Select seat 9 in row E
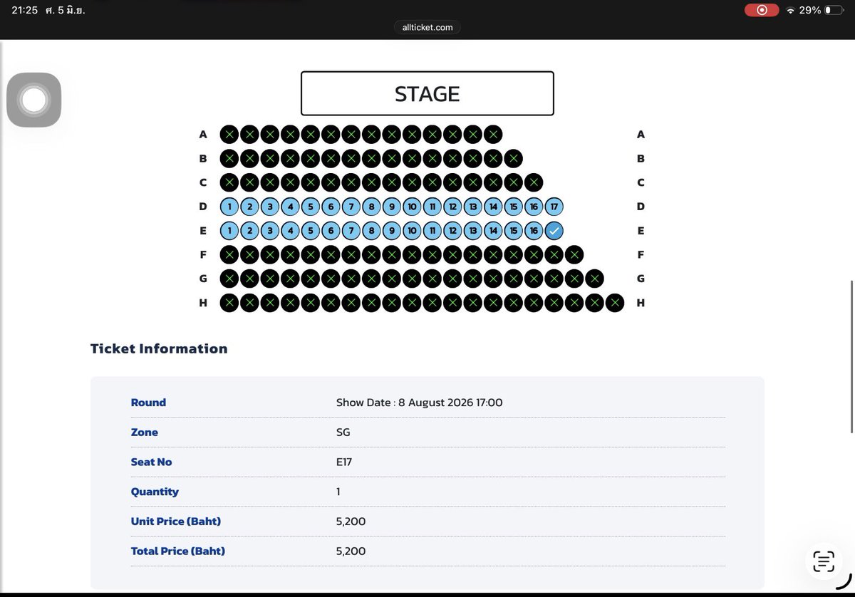 pos(392,231)
